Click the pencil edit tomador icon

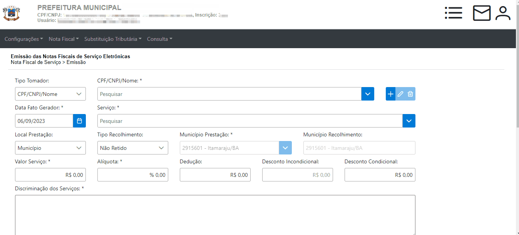coord(400,94)
